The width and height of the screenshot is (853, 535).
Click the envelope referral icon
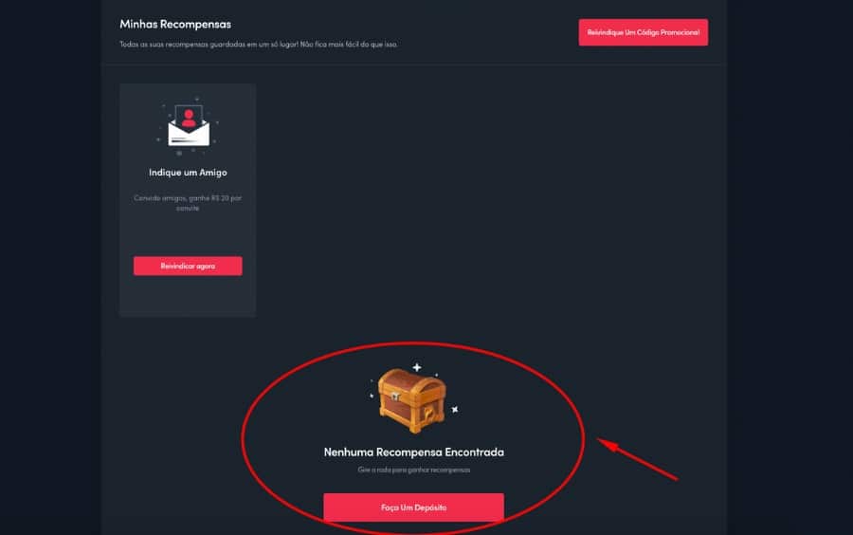(189, 126)
